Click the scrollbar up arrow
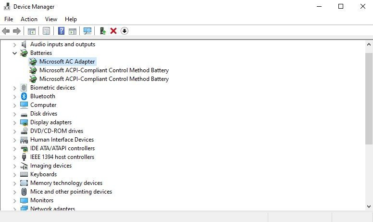The image size is (373, 222). click(x=369, y=44)
